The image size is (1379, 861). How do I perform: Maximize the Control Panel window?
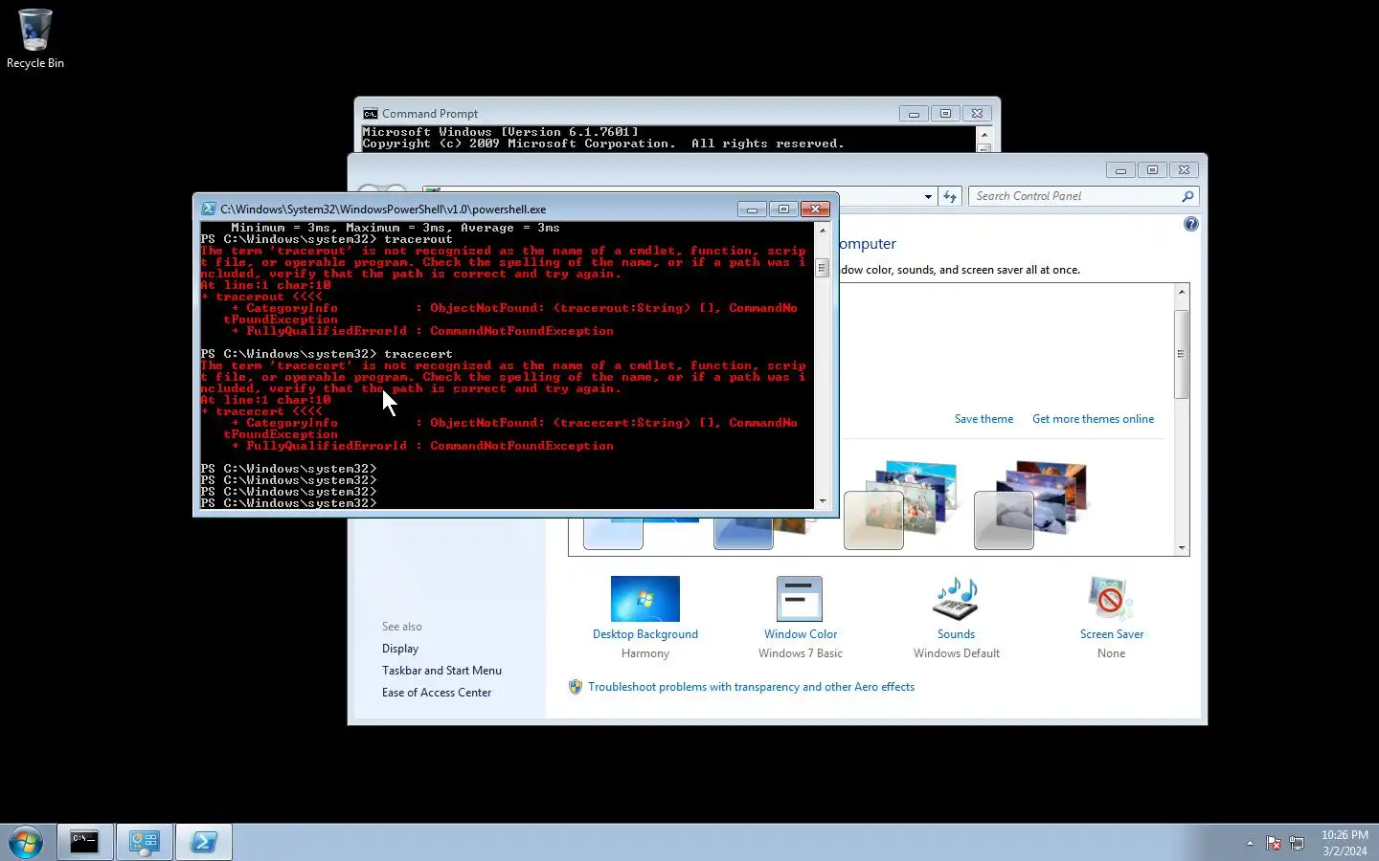1152,170
